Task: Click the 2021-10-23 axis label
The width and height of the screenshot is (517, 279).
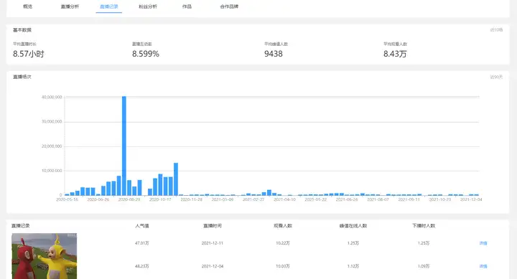Action: point(440,199)
